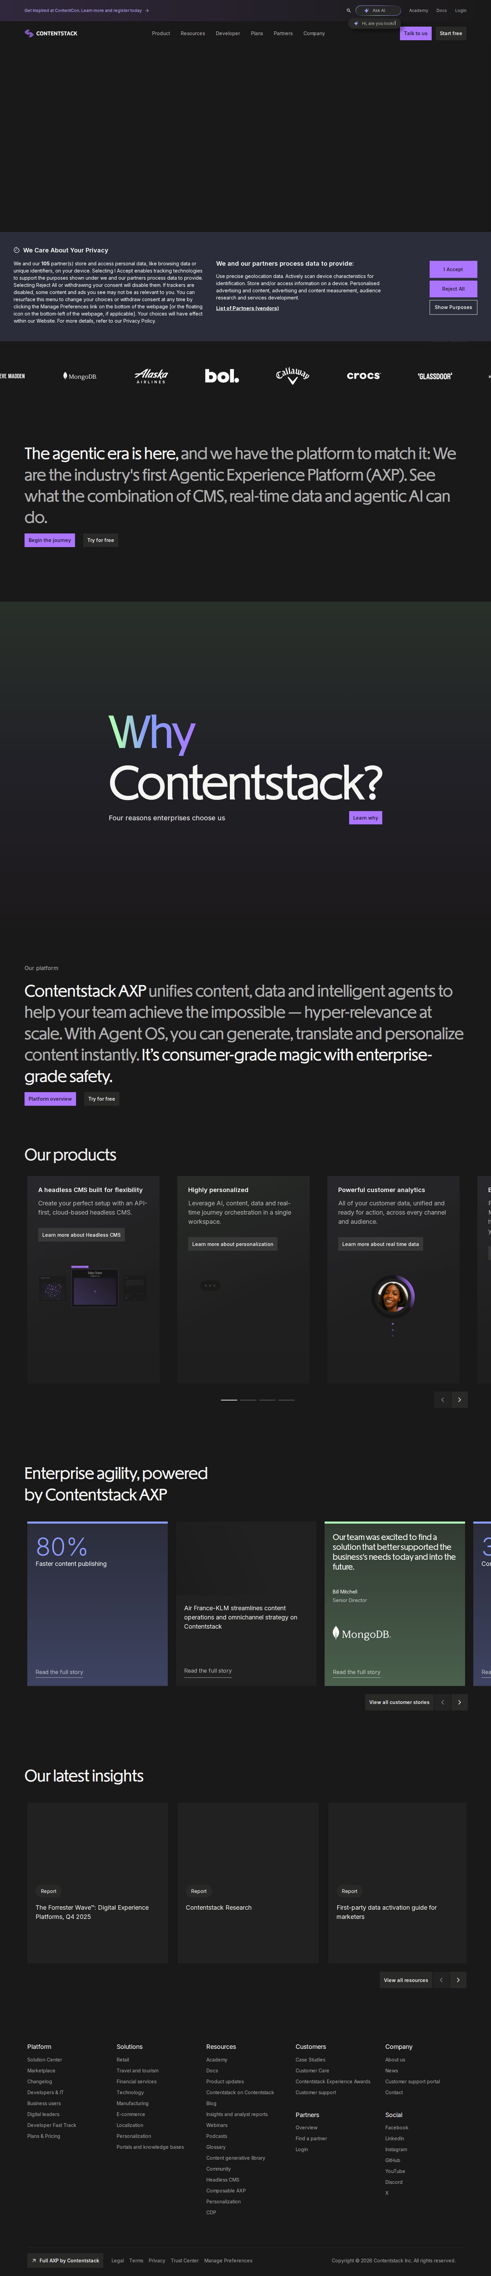This screenshot has width=491, height=2276.
Task: Click the Learn why button
Action: (366, 818)
